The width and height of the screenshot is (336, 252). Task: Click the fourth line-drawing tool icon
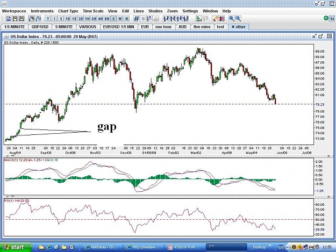[x=185, y=19]
